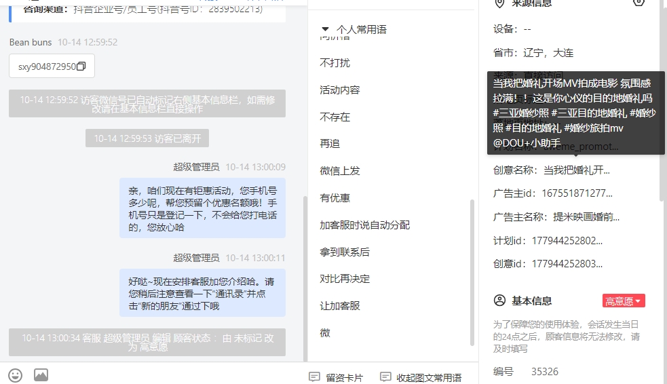Click the 计划id value
The width and height of the screenshot is (667, 384).
[567, 241]
